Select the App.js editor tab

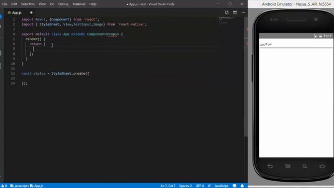[17, 13]
